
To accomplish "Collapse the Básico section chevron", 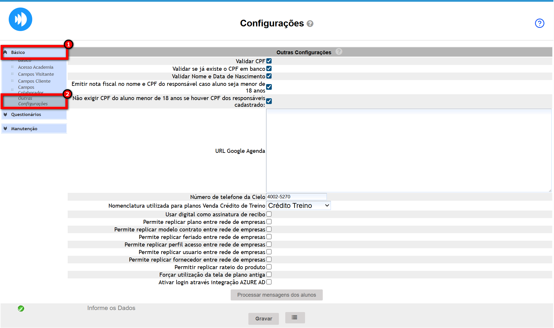I will click(5, 52).
